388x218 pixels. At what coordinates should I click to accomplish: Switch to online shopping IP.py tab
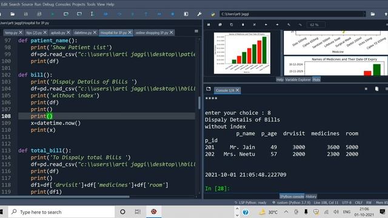tap(152, 33)
